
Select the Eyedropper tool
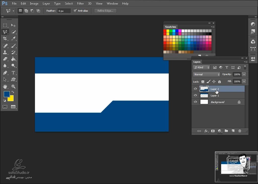tap(13, 39)
